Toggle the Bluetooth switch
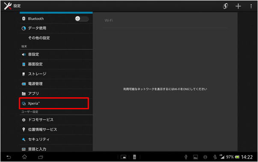Image resolution: width=258 pixels, height=162 pixels. (x=82, y=18)
